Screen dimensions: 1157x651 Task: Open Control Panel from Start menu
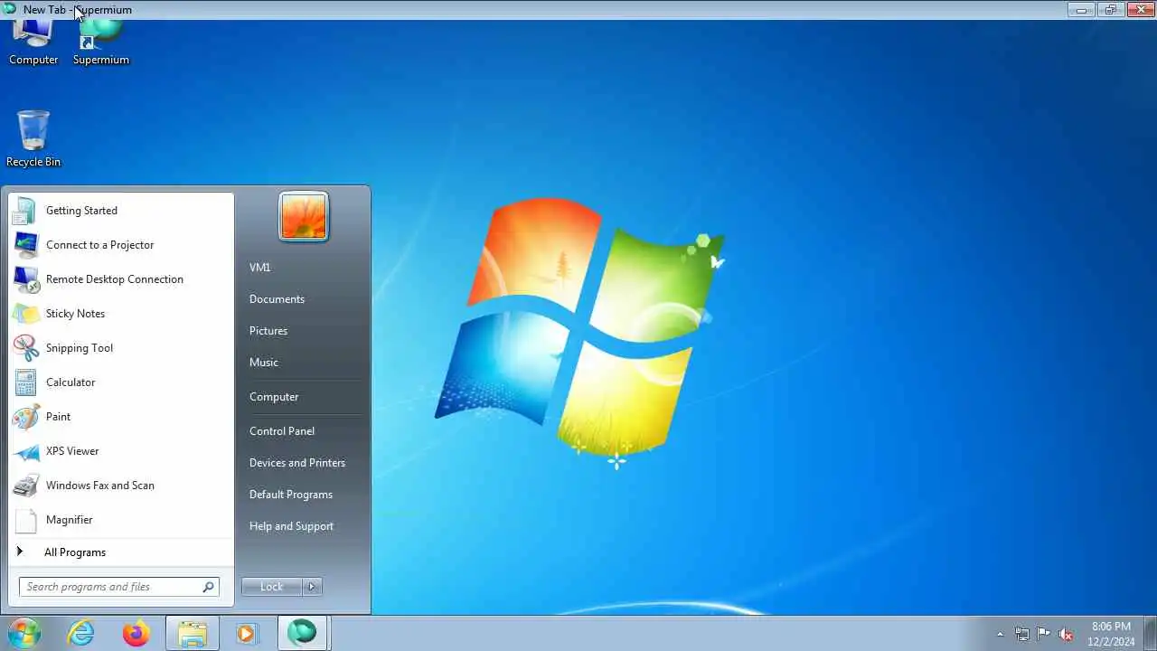(282, 431)
